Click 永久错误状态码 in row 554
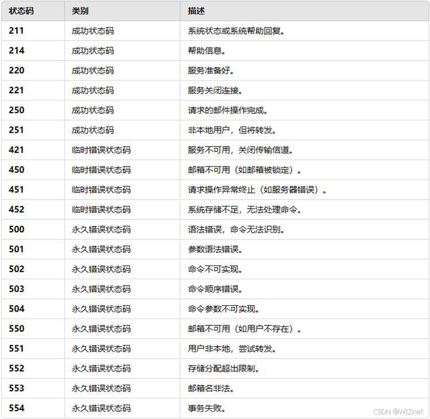 pos(101,408)
